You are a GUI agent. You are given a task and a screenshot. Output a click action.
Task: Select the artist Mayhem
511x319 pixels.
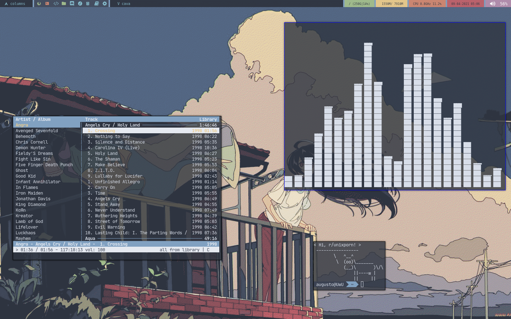tap(23, 239)
